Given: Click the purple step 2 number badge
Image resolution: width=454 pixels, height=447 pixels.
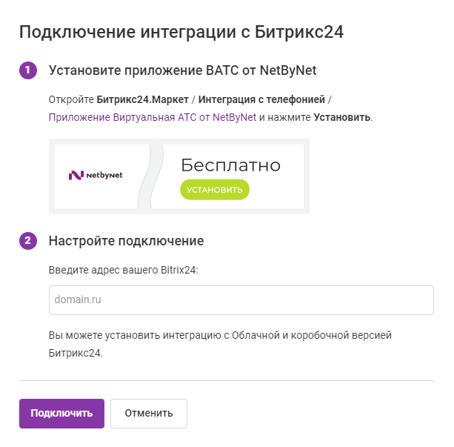Looking at the screenshot, I should pos(27,241).
